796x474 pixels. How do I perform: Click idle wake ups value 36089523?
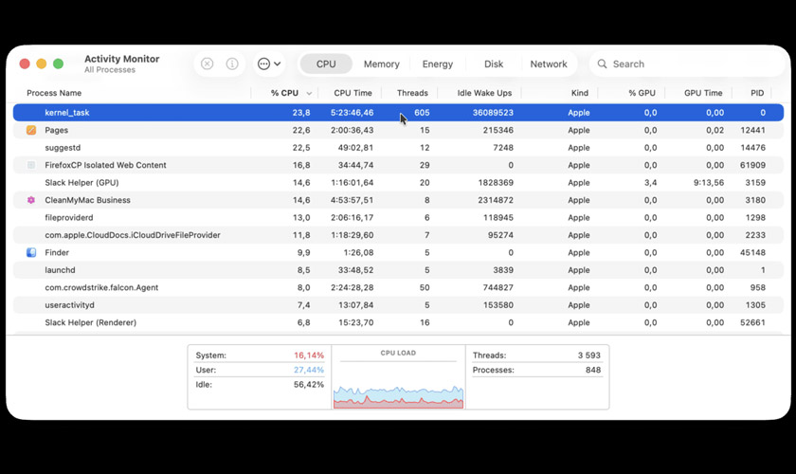point(493,113)
